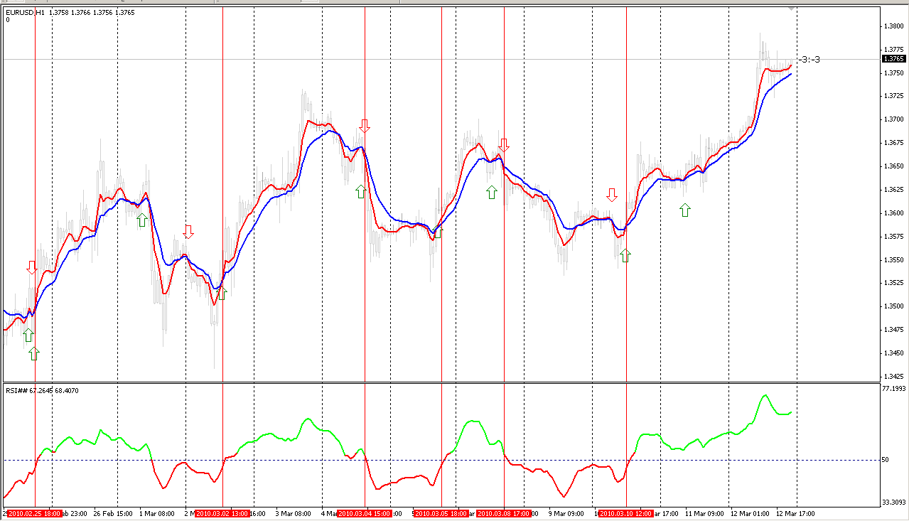909x521 pixels.
Task: Click the 1.3800 price axis value
Action: point(893,26)
